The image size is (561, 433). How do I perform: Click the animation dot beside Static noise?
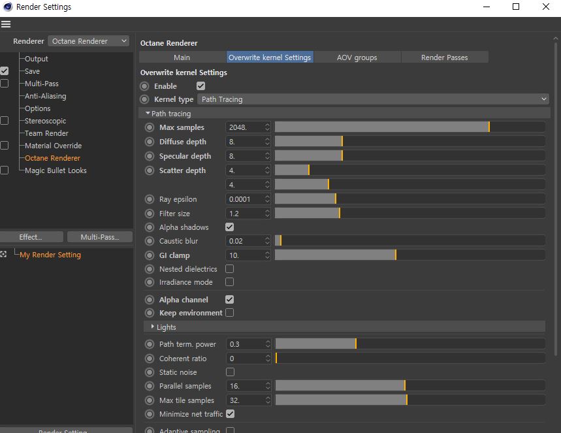pos(150,372)
